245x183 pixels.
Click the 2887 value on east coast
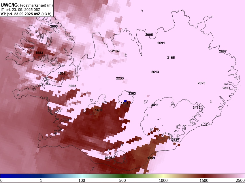coord(223,51)
